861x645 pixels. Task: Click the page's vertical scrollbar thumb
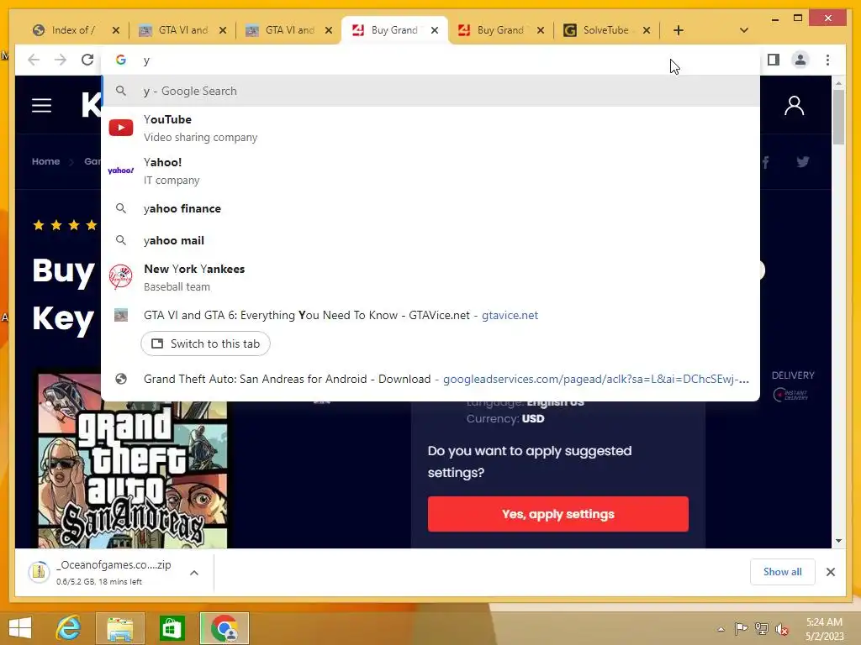[838, 116]
